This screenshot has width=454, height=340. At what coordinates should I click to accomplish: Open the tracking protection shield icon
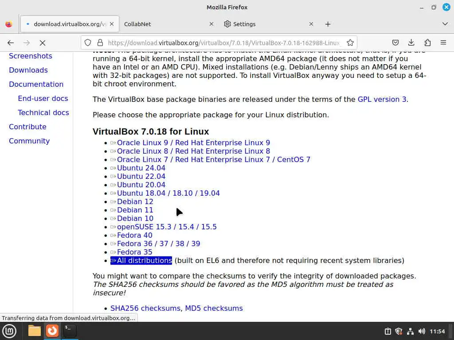pyautogui.click(x=88, y=43)
